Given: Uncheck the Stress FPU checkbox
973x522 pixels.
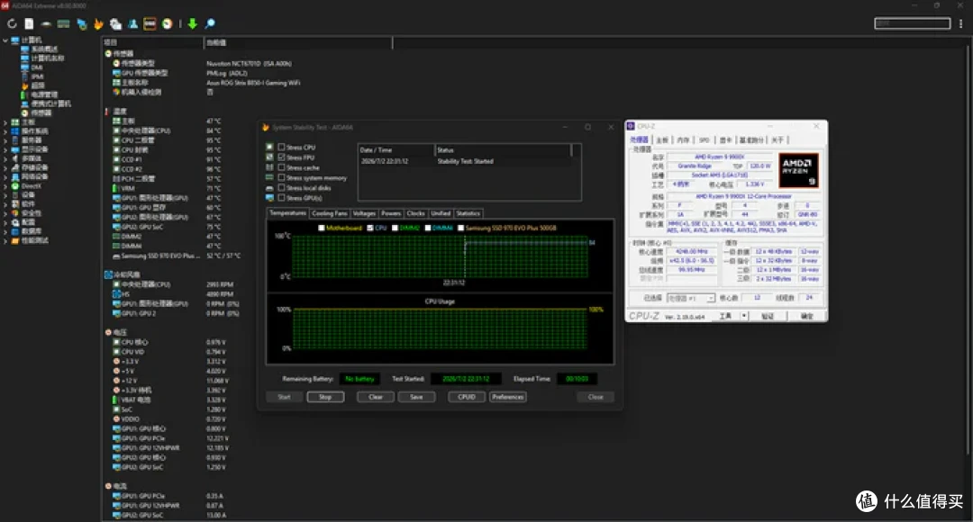Looking at the screenshot, I should (282, 157).
